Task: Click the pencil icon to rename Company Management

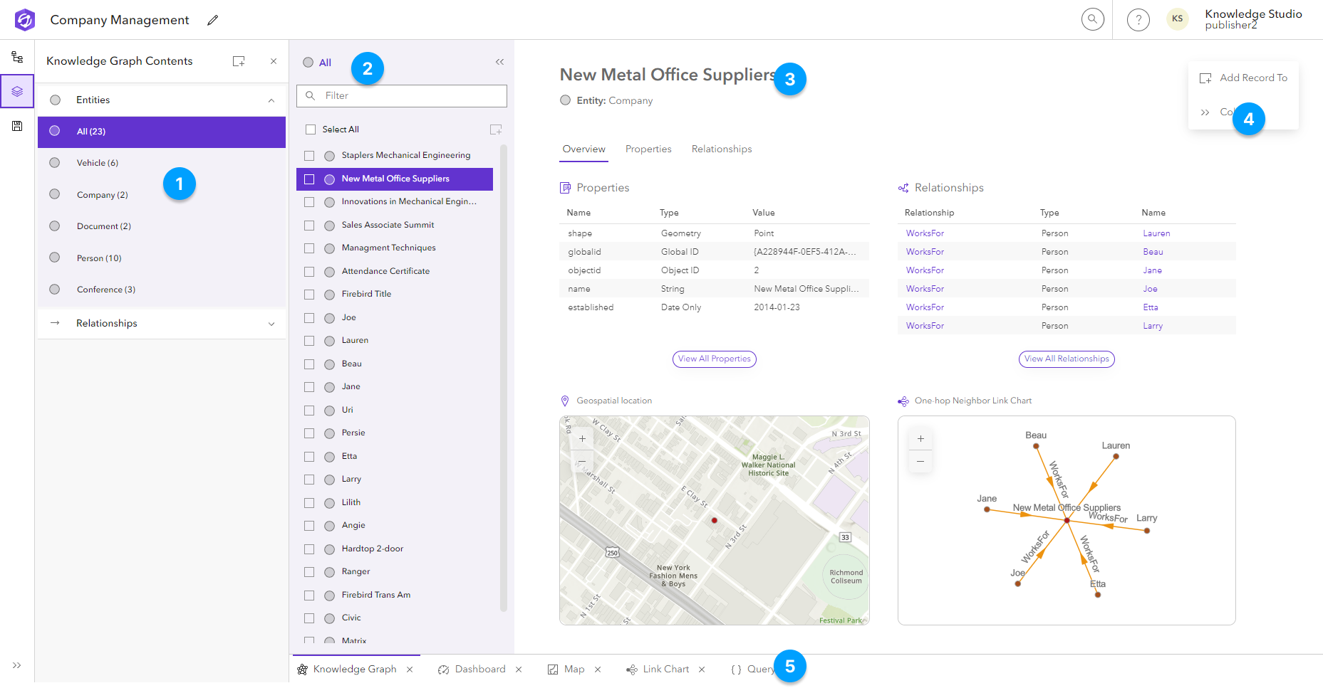Action: (212, 20)
